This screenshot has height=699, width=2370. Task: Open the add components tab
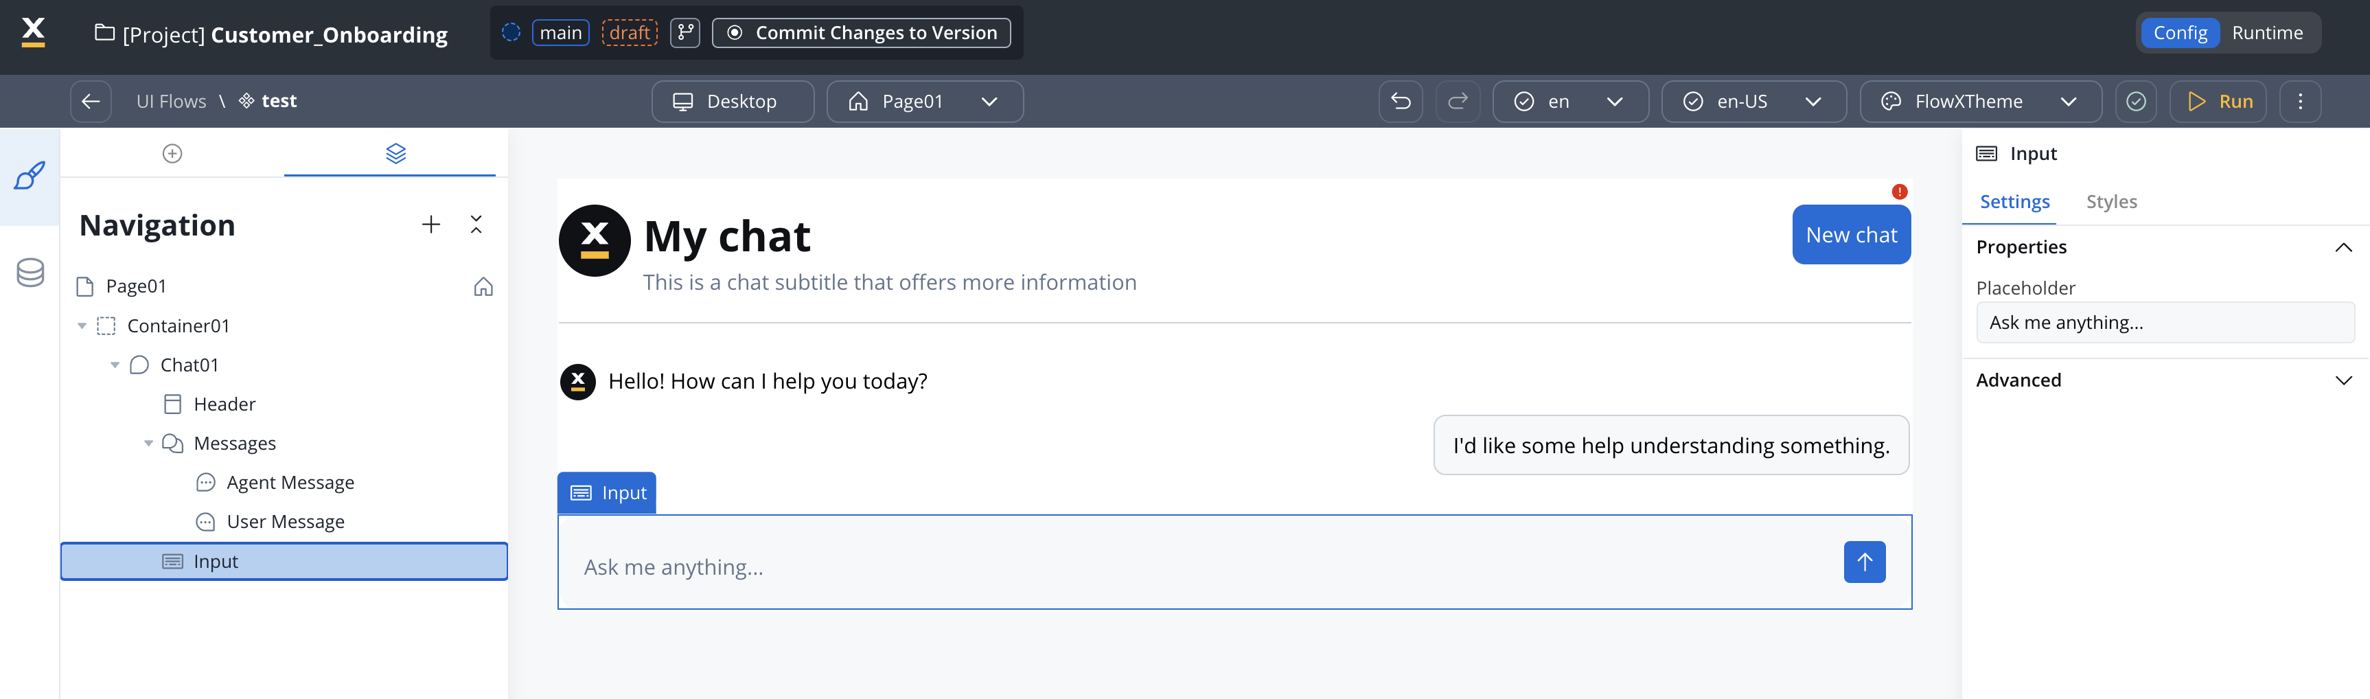(x=172, y=154)
